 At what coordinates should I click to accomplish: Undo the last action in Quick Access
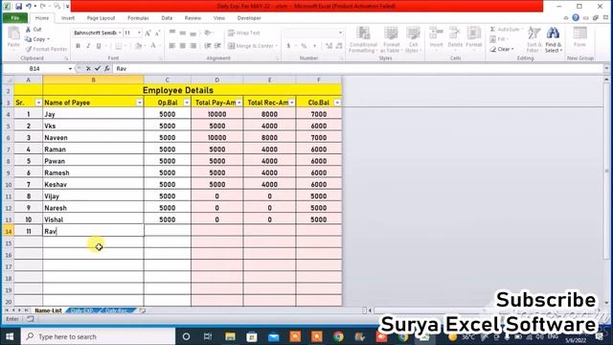coord(29,7)
